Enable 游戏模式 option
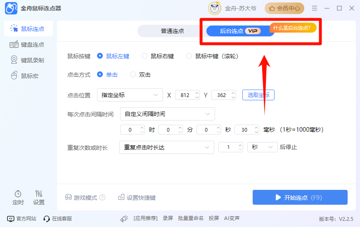 pyautogui.click(x=81, y=197)
